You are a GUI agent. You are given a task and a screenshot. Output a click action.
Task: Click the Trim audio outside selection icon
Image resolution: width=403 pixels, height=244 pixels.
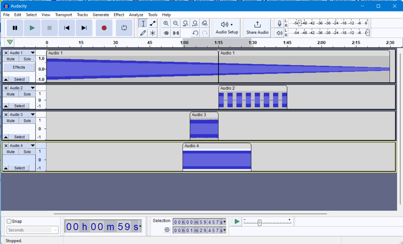pos(166,33)
